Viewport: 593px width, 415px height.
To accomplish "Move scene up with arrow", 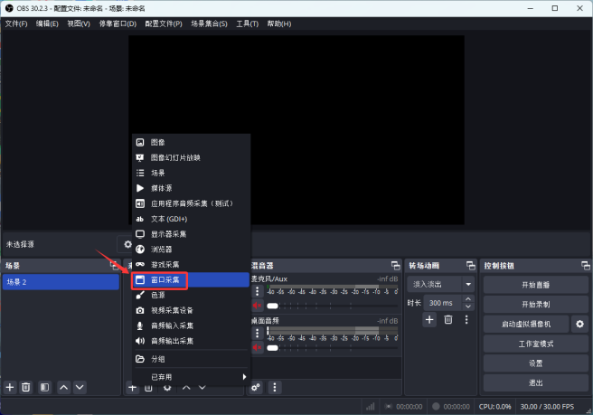I will [64, 387].
